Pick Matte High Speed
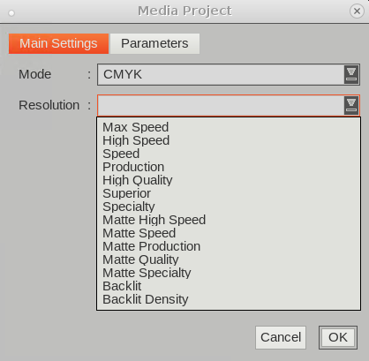369x361 pixels. (x=229, y=220)
